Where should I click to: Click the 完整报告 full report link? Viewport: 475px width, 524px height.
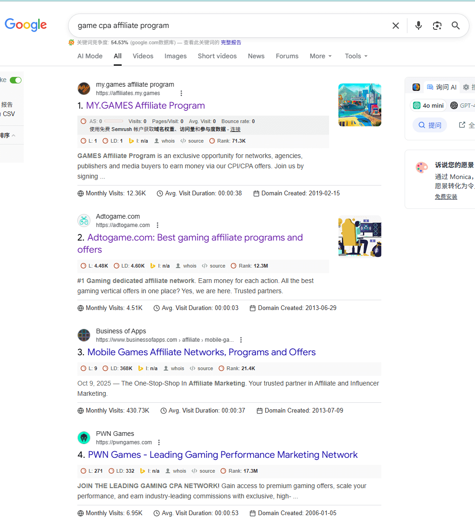click(231, 42)
